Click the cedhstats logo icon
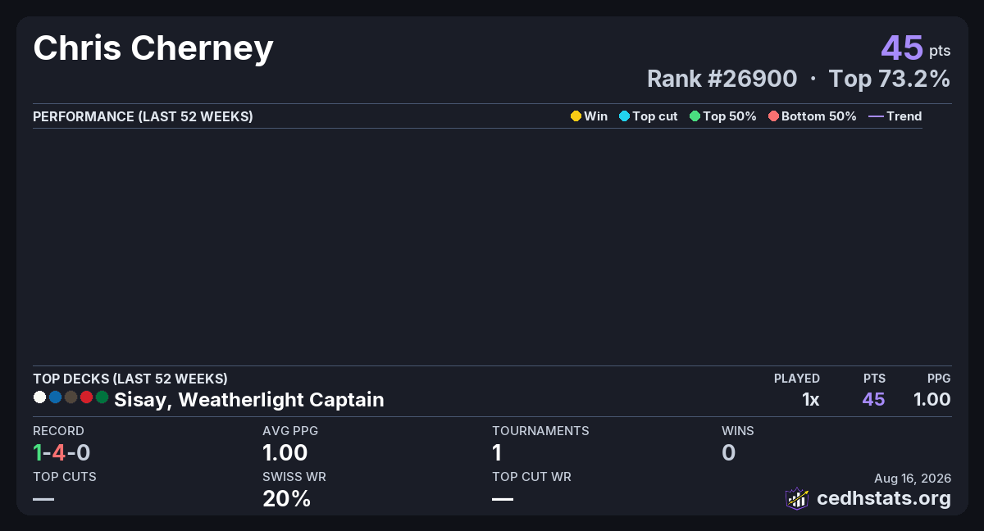Viewport: 984px width, 531px height. pos(797,498)
